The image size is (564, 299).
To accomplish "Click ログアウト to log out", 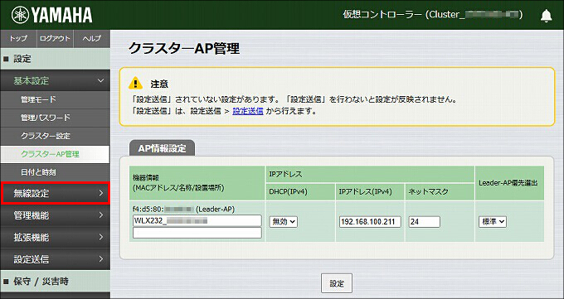I will coord(55,39).
